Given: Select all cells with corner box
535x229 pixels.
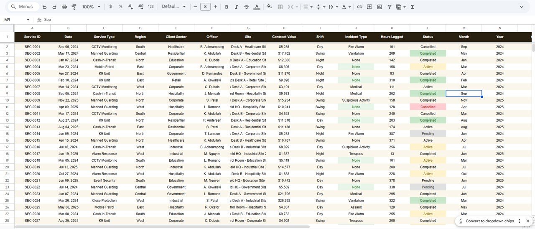Looking at the screenshot, I should pyautogui.click(x=7, y=28).
